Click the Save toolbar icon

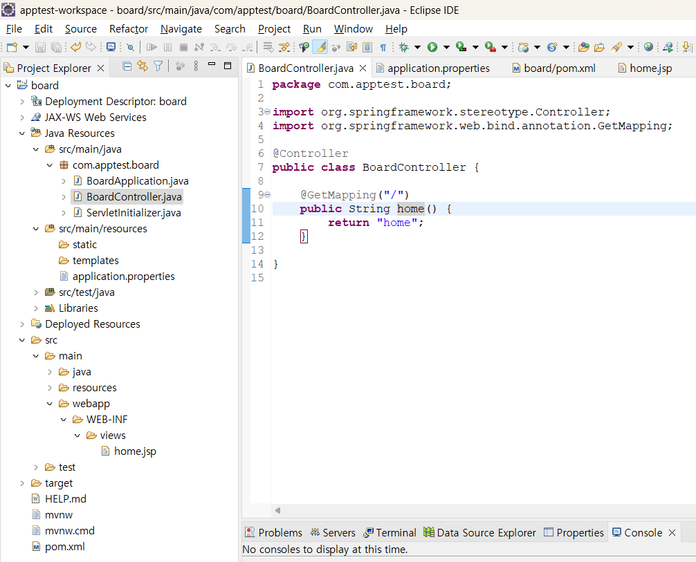pyautogui.click(x=40, y=47)
